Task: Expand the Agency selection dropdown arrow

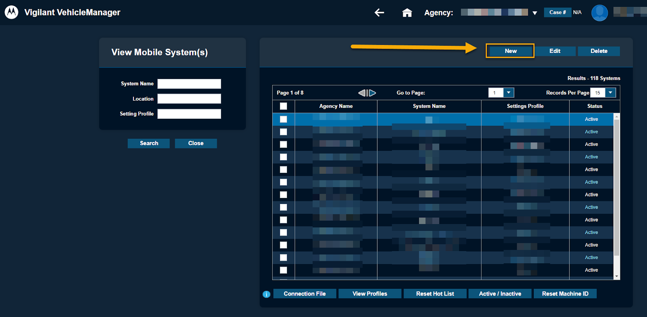Action: click(x=535, y=13)
